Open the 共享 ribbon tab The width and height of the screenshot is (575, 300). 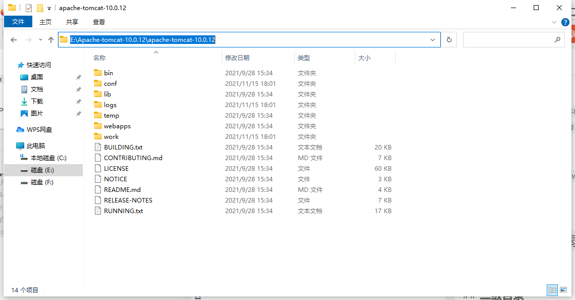coord(72,22)
